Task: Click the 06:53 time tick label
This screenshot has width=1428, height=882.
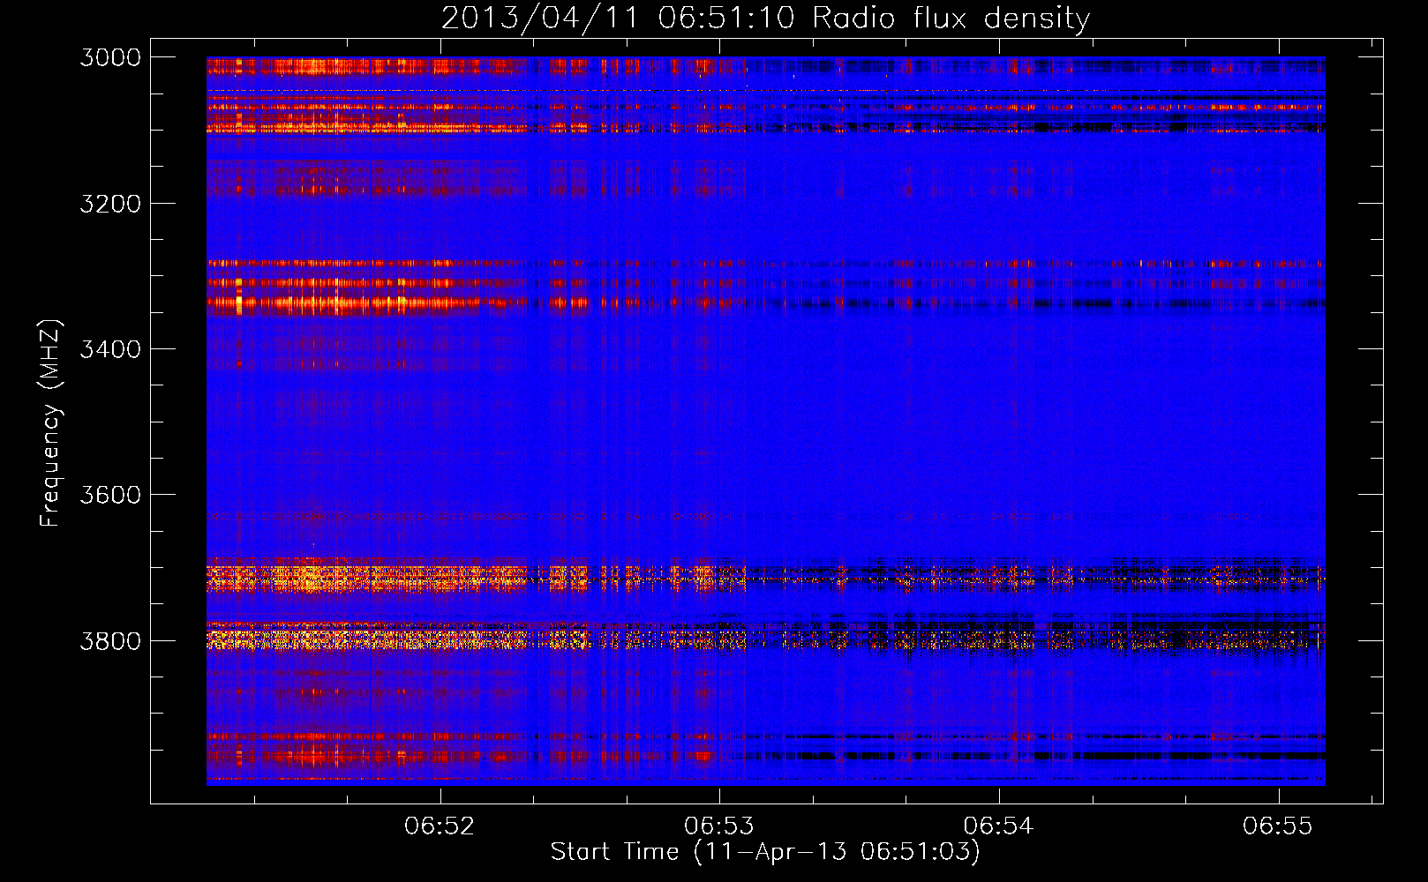Action: click(x=719, y=826)
